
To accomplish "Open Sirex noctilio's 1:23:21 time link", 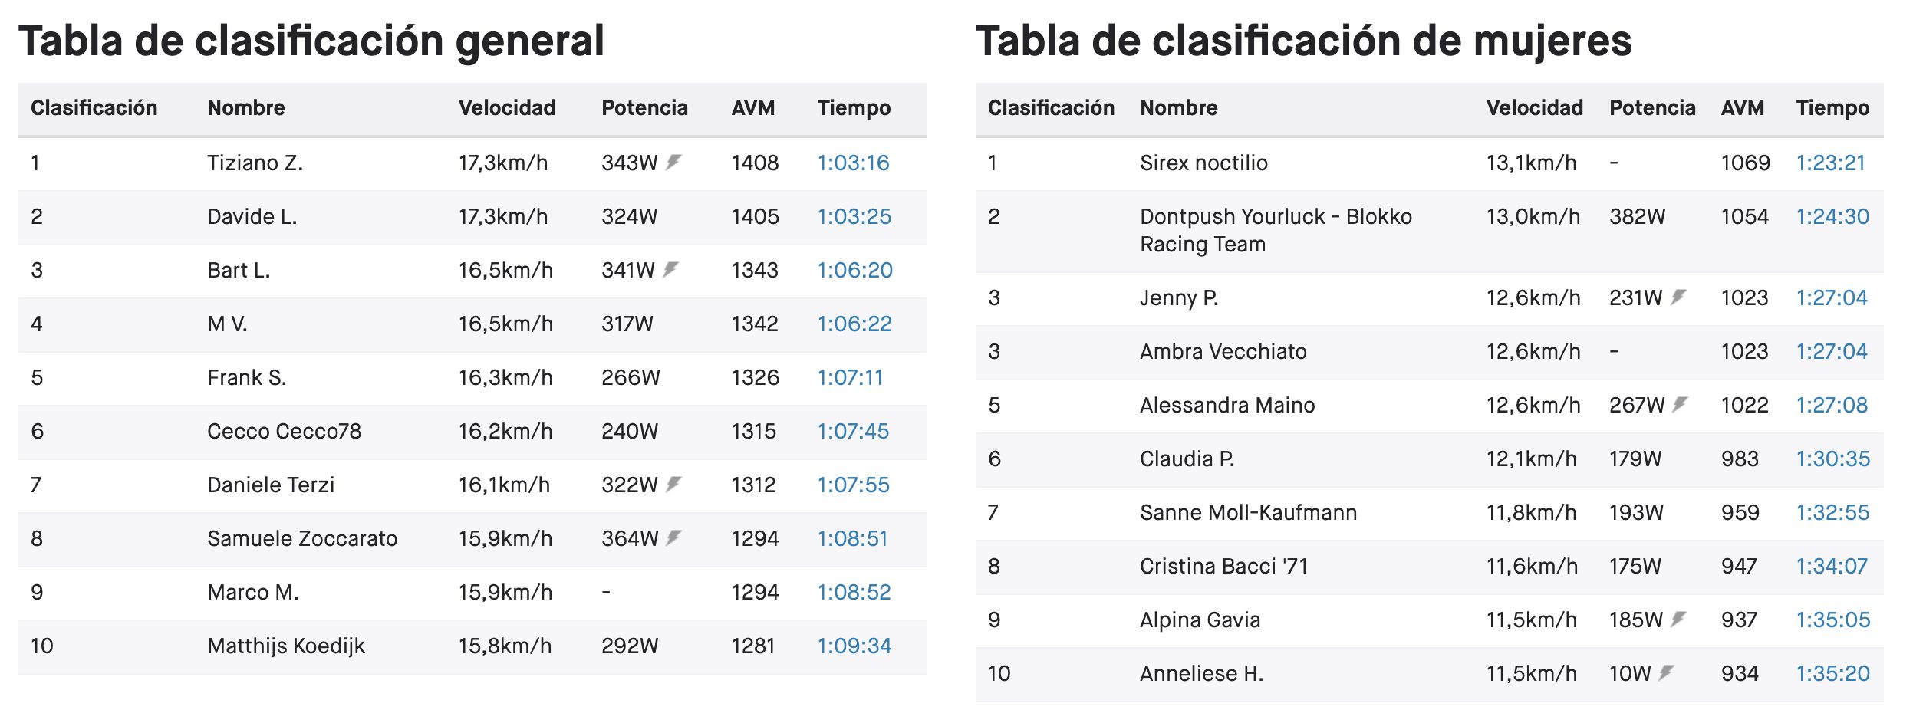I will coord(1830,163).
